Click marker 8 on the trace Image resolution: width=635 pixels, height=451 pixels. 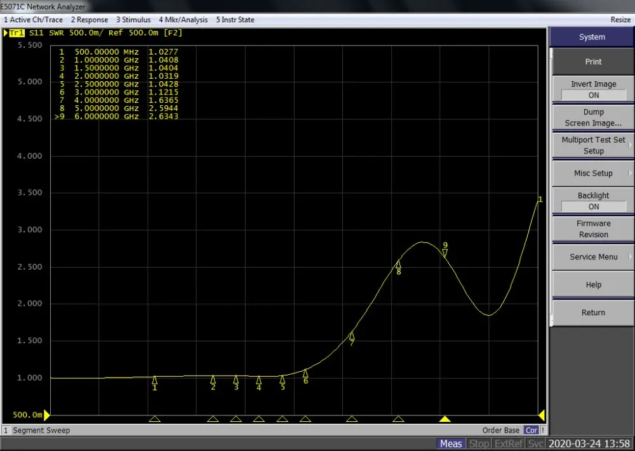click(x=399, y=265)
